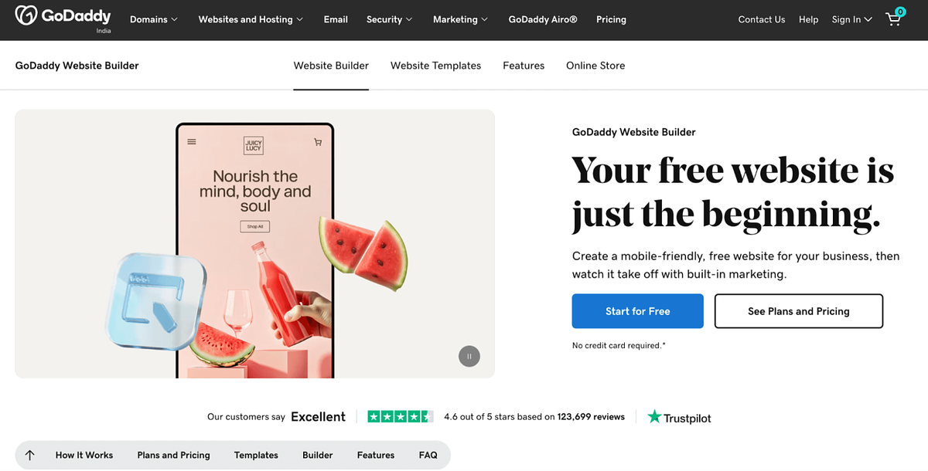Expand the Security dropdown
Image resolution: width=928 pixels, height=471 pixels.
(x=388, y=19)
